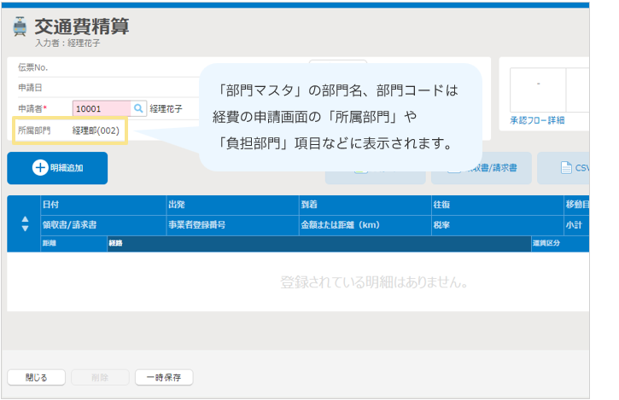
Task: Click the greyed-out 削除 button
Action: 100,377
